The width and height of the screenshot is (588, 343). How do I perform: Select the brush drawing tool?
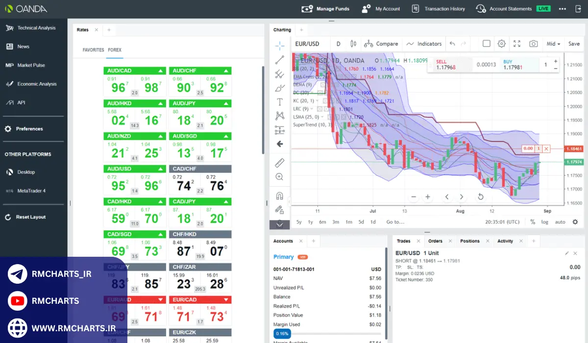tap(280, 88)
